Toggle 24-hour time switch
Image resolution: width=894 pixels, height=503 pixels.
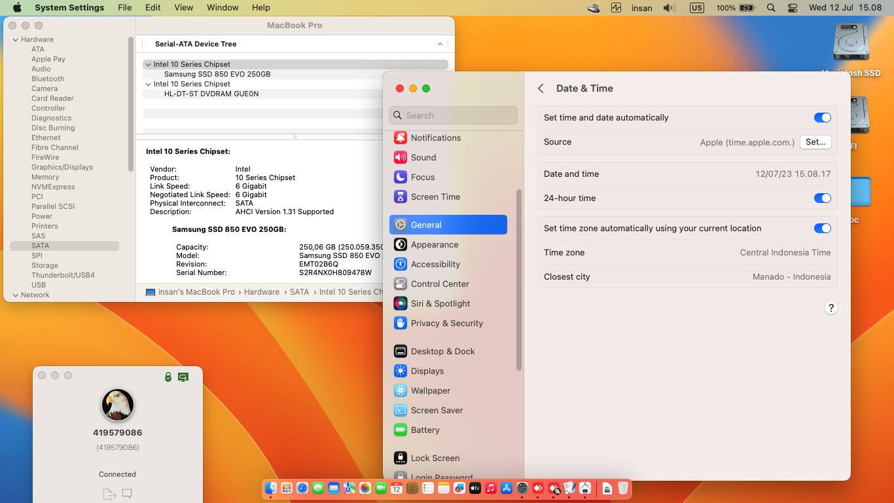(823, 198)
